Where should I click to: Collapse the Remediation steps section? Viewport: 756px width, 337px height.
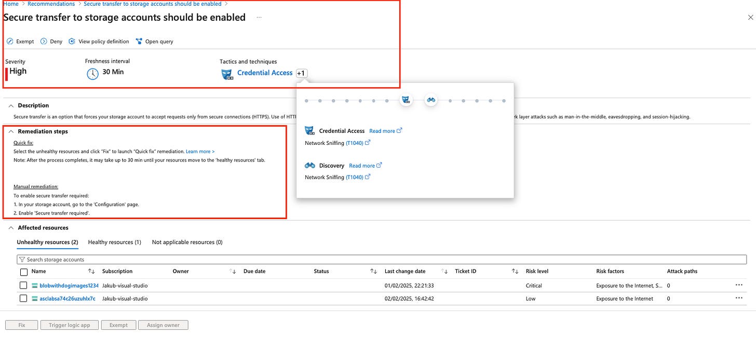(x=11, y=131)
